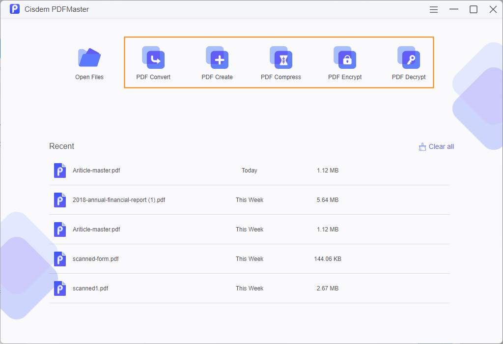Screen dimensions: 503x344
Task: Open the hamburger menu
Action: pyautogui.click(x=433, y=9)
